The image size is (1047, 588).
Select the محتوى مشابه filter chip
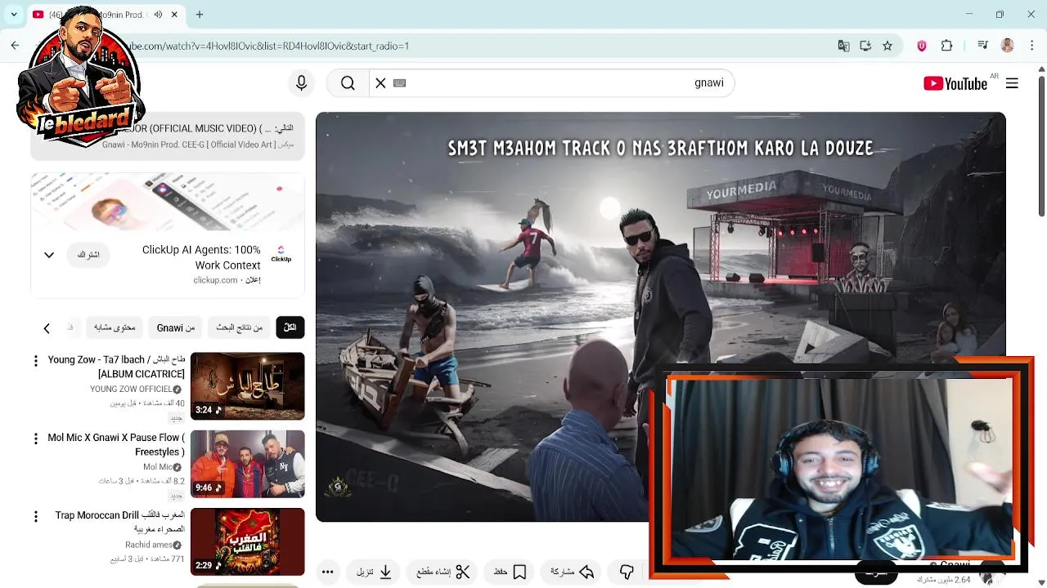click(114, 327)
